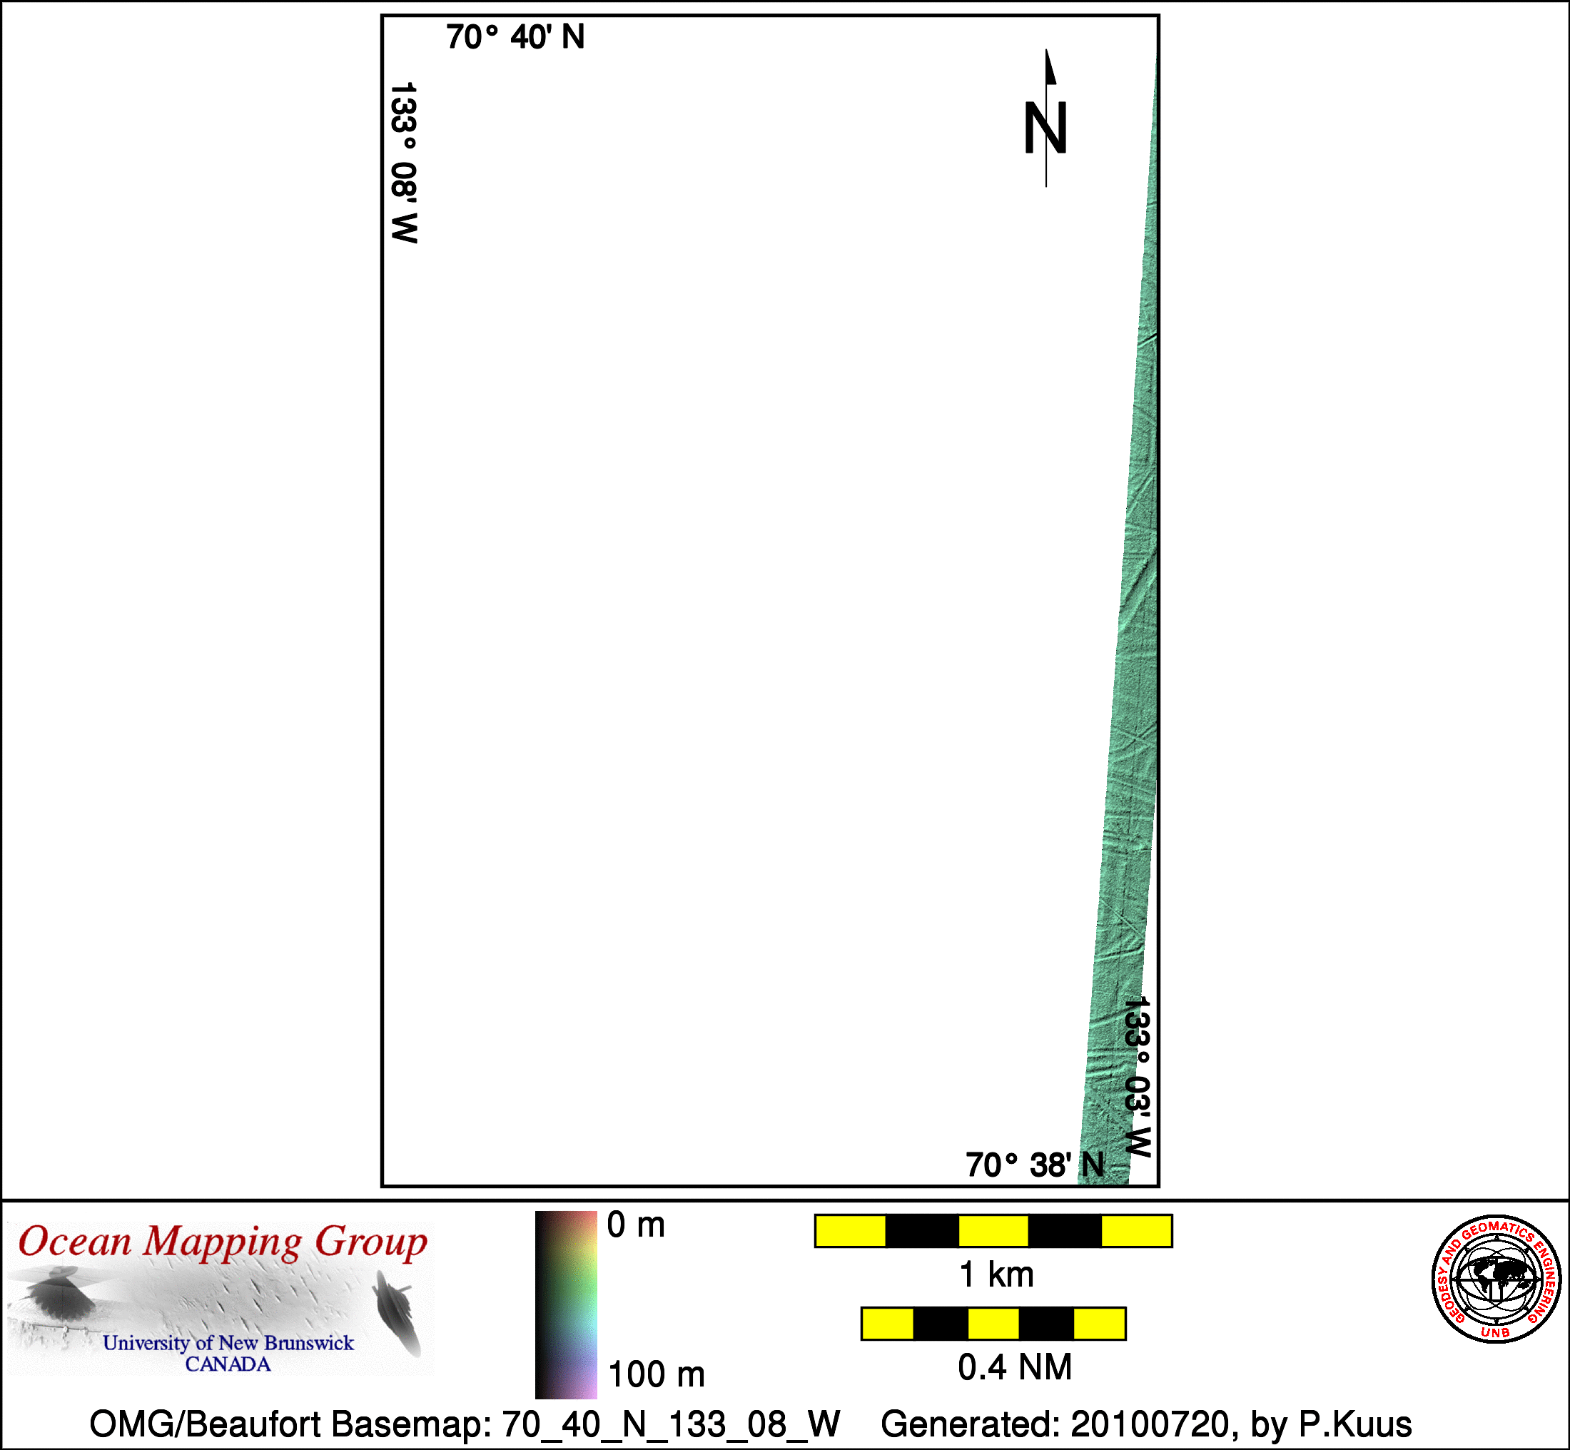Click the 0.4 NM scale bar
Viewport: 1570px width, 1450px height.
tap(993, 1324)
